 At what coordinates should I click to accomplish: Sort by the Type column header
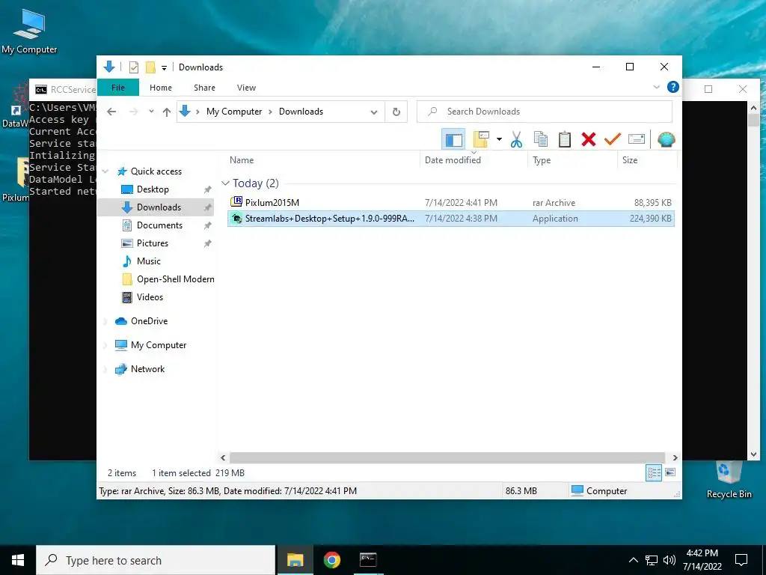pyautogui.click(x=572, y=160)
